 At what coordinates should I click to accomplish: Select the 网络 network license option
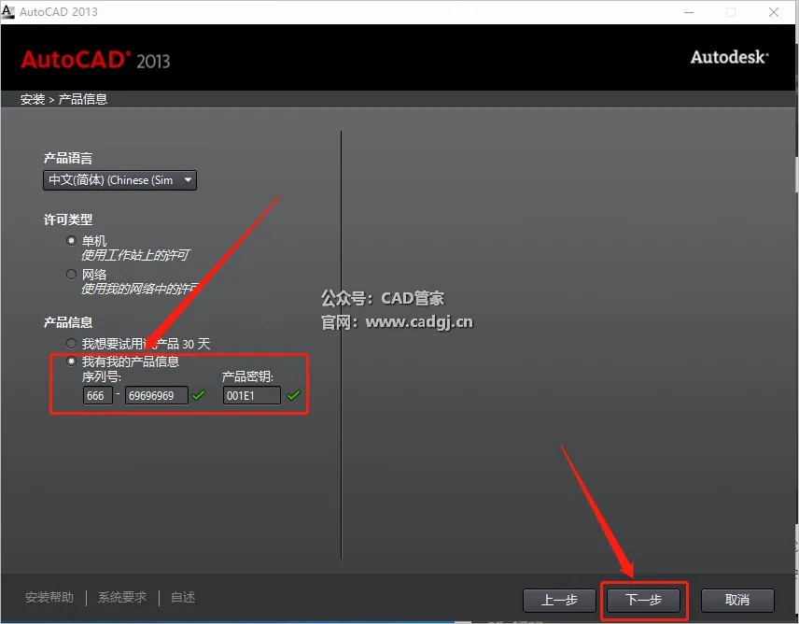(71, 275)
